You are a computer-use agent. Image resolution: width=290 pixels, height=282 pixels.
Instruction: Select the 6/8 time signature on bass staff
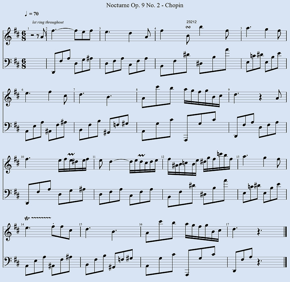[24, 64]
